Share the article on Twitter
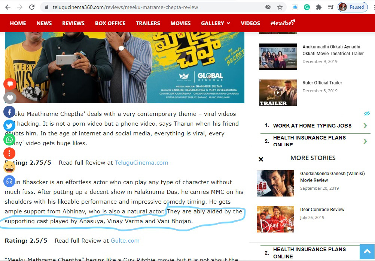Viewport: 375px width, 261px height. pos(10,126)
